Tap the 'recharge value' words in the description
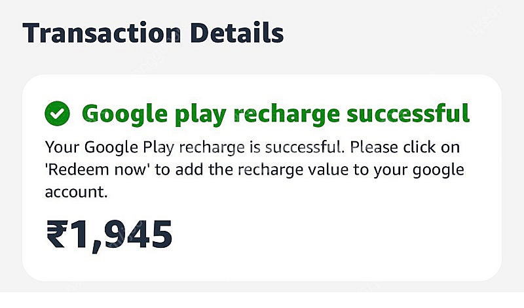Screen dimensions: 524x308 tap(293, 169)
